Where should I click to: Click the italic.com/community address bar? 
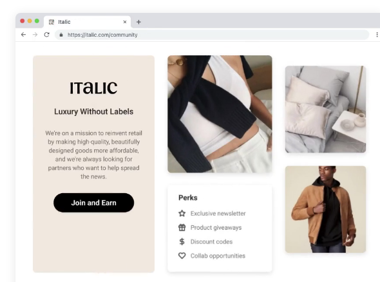pos(212,35)
